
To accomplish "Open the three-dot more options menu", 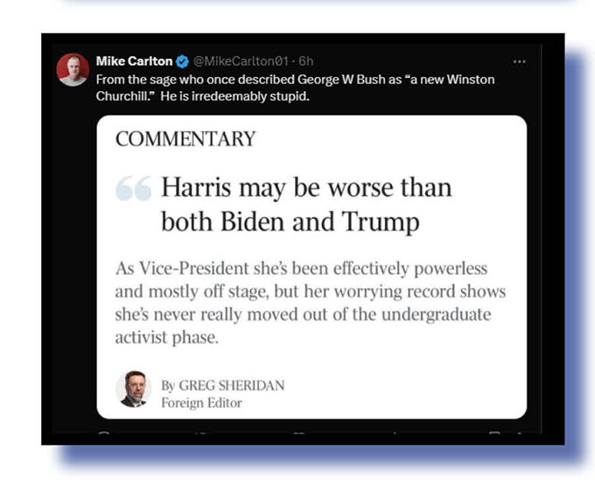I will click(519, 61).
